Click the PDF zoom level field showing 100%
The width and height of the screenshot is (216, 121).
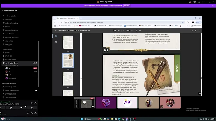tap(128, 31)
